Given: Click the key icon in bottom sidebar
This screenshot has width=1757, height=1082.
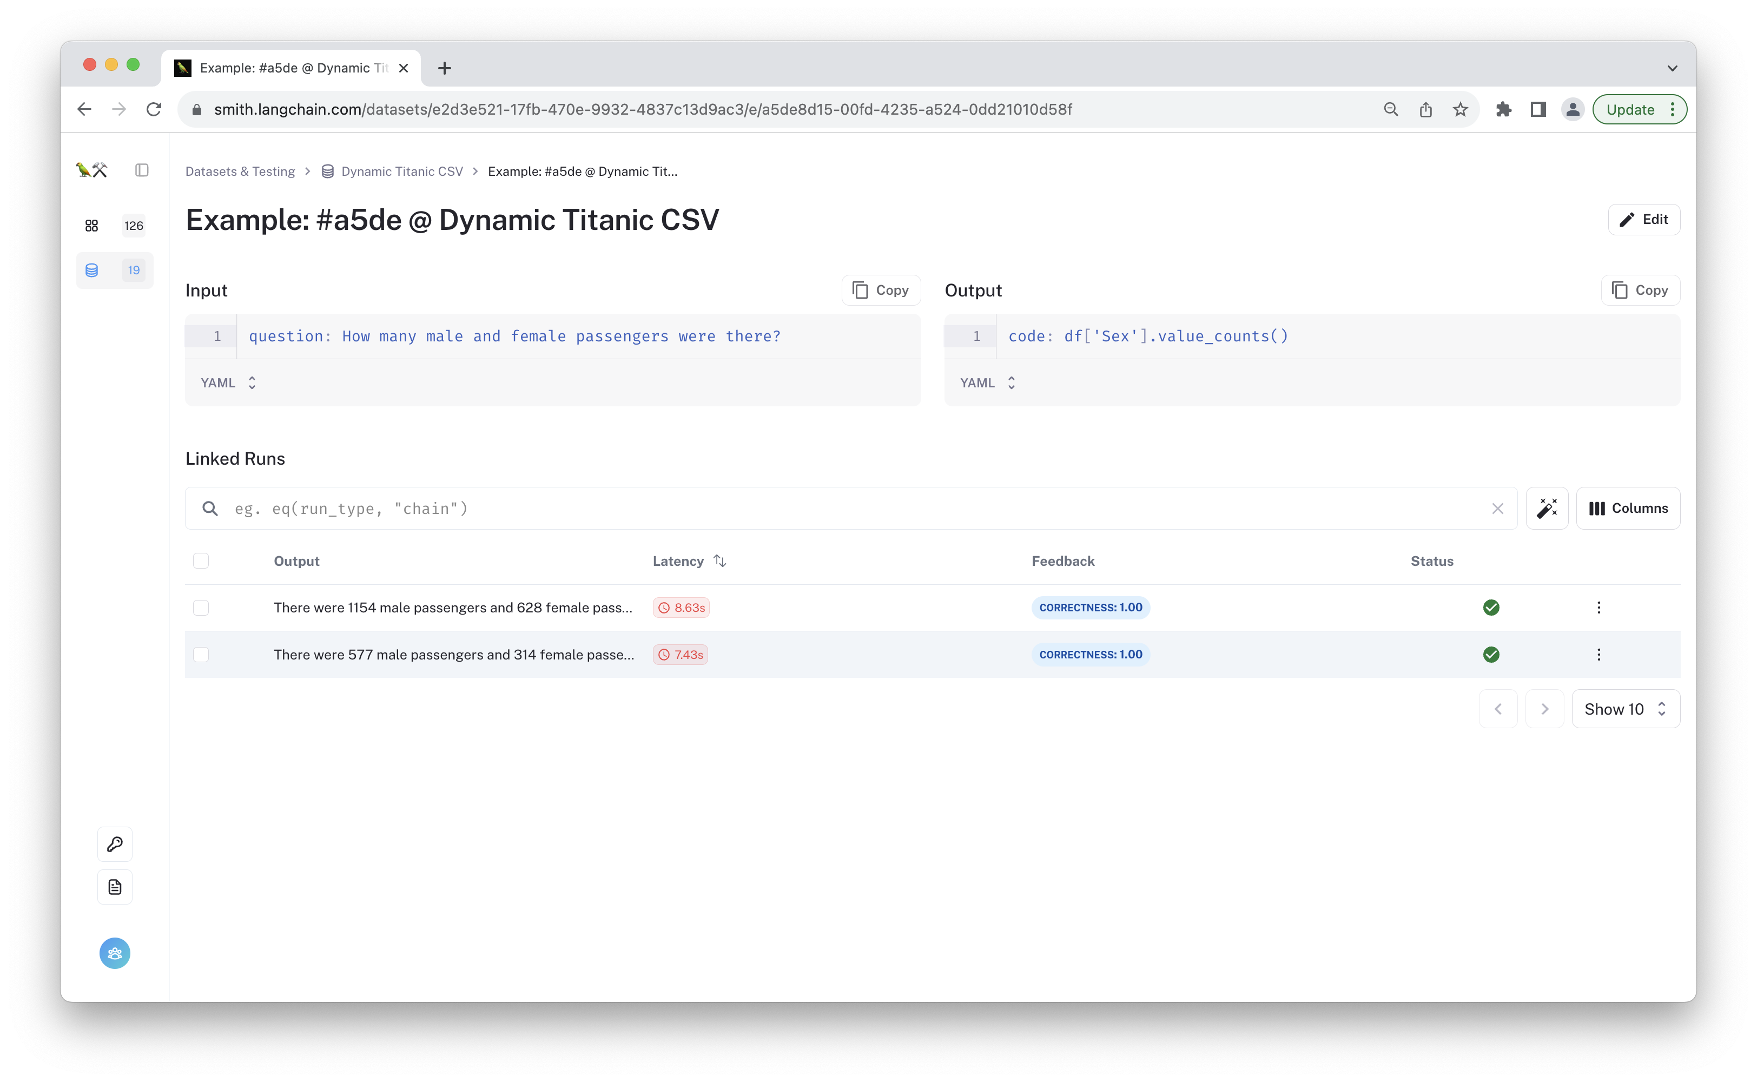Looking at the screenshot, I should tap(114, 843).
